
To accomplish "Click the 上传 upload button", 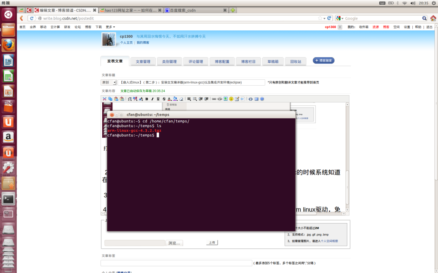I will pos(212,243).
